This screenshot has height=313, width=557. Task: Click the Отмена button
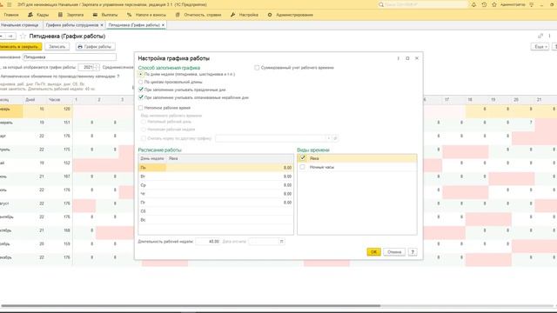click(x=394, y=252)
